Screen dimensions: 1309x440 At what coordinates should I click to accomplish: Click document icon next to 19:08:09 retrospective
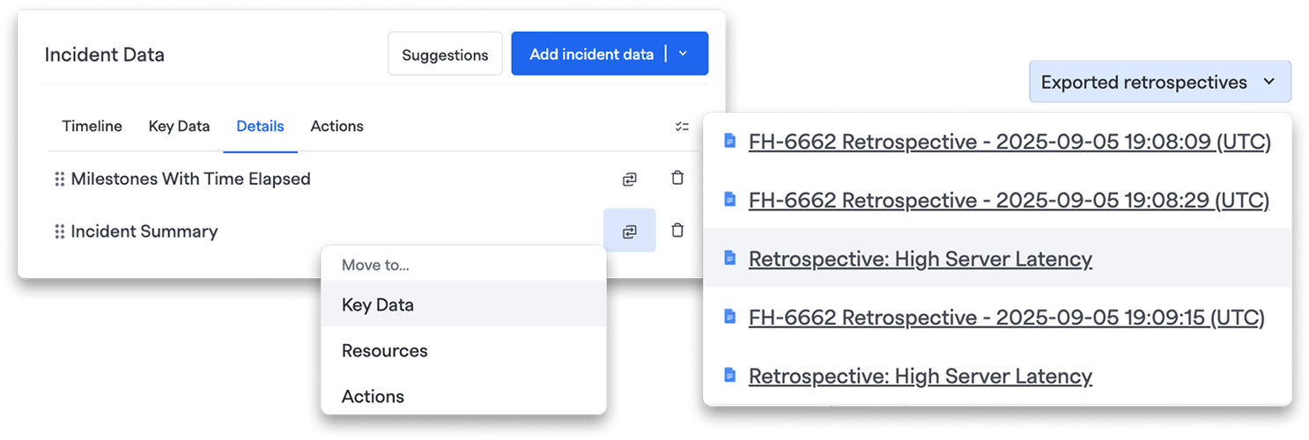coord(729,141)
